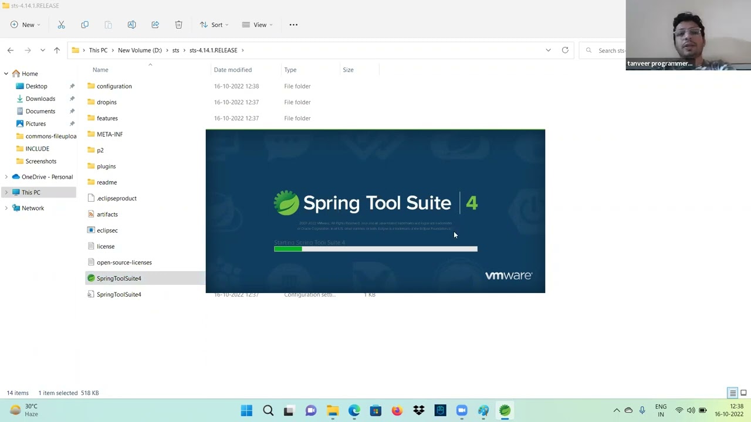The image size is (751, 422).
Task: Open Microsoft Store from taskbar
Action: point(375,410)
